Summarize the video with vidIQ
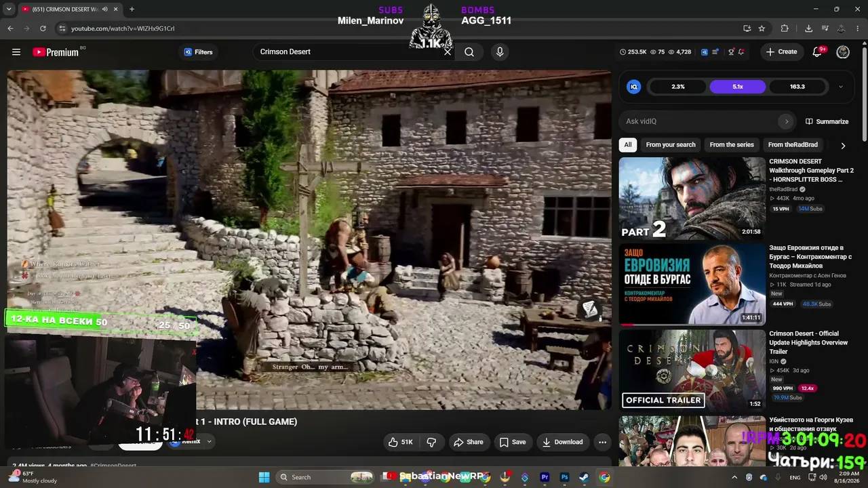Screen dimensions: 868x488 (827, 121)
